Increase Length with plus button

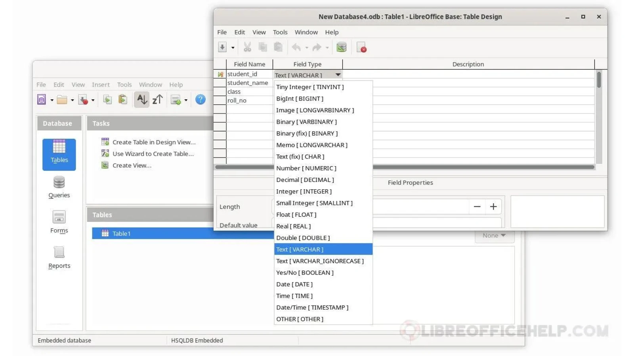pos(493,206)
